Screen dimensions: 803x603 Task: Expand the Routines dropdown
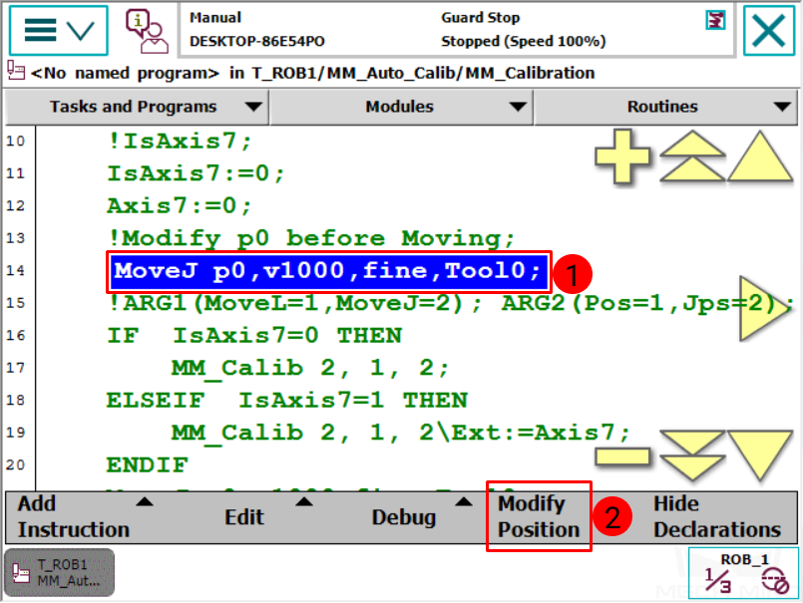(665, 107)
